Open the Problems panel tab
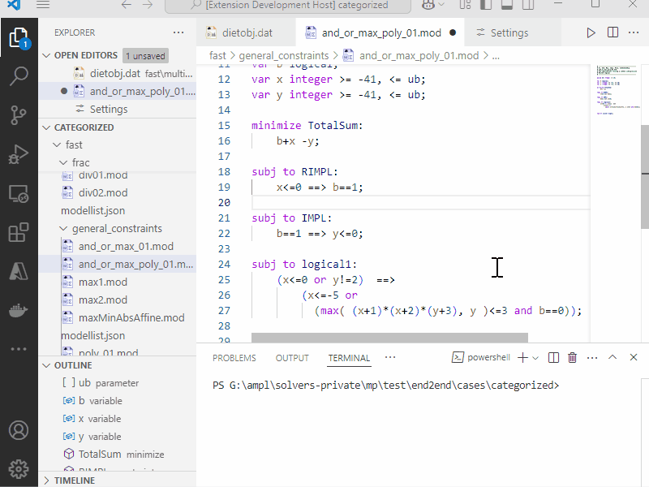 point(234,358)
